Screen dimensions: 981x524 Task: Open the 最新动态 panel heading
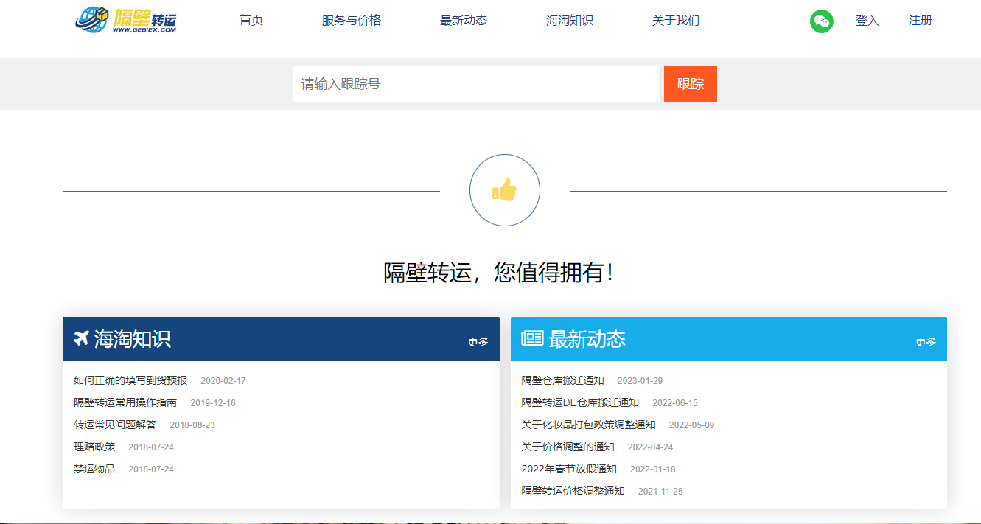[x=587, y=339]
